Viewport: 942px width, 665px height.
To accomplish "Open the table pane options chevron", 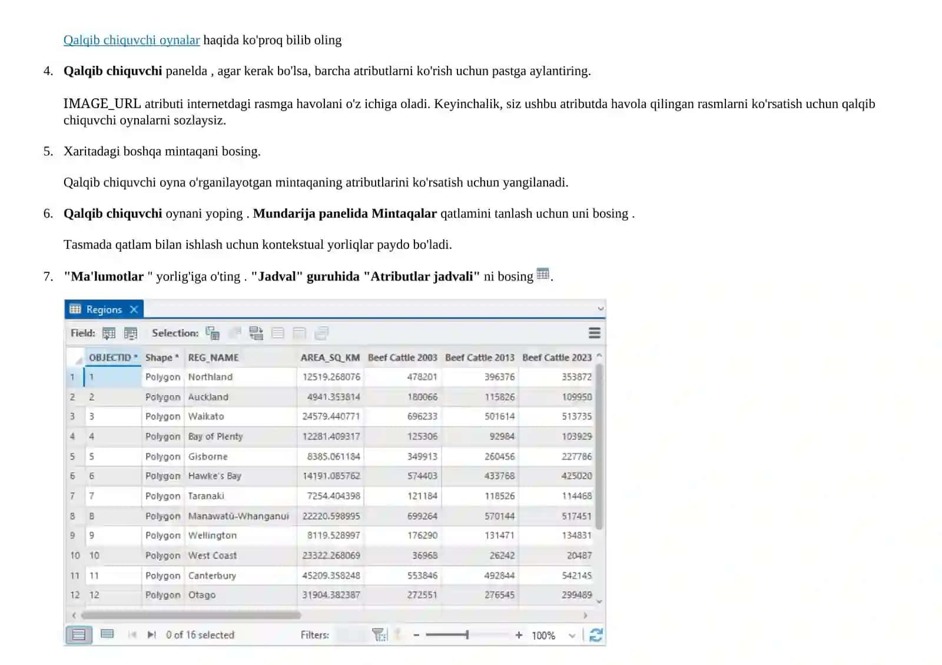I will tap(601, 309).
